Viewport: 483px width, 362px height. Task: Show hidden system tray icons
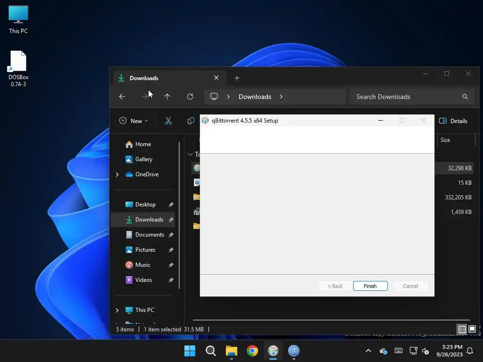pyautogui.click(x=368, y=351)
